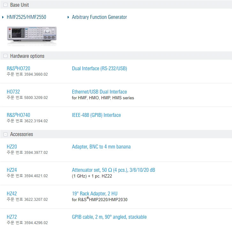Collapse the Base Unit section
The height and width of the screenshot is (227, 232).
[5, 5]
